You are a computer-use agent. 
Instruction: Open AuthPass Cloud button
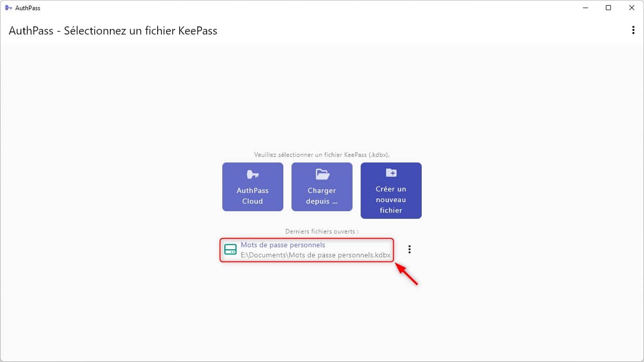(x=253, y=187)
